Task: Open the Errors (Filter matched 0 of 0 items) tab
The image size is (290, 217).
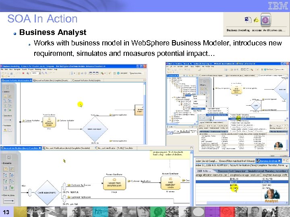Action: (237, 161)
